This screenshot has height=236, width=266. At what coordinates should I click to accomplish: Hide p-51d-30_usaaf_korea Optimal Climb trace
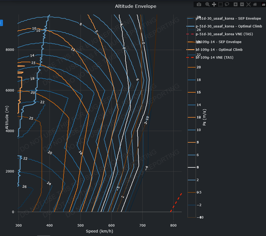click(229, 26)
